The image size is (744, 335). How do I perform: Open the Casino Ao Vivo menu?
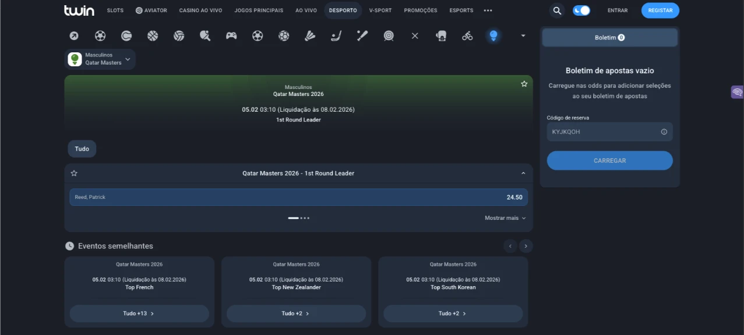(200, 10)
